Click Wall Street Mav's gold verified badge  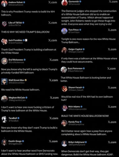(26, 80)
